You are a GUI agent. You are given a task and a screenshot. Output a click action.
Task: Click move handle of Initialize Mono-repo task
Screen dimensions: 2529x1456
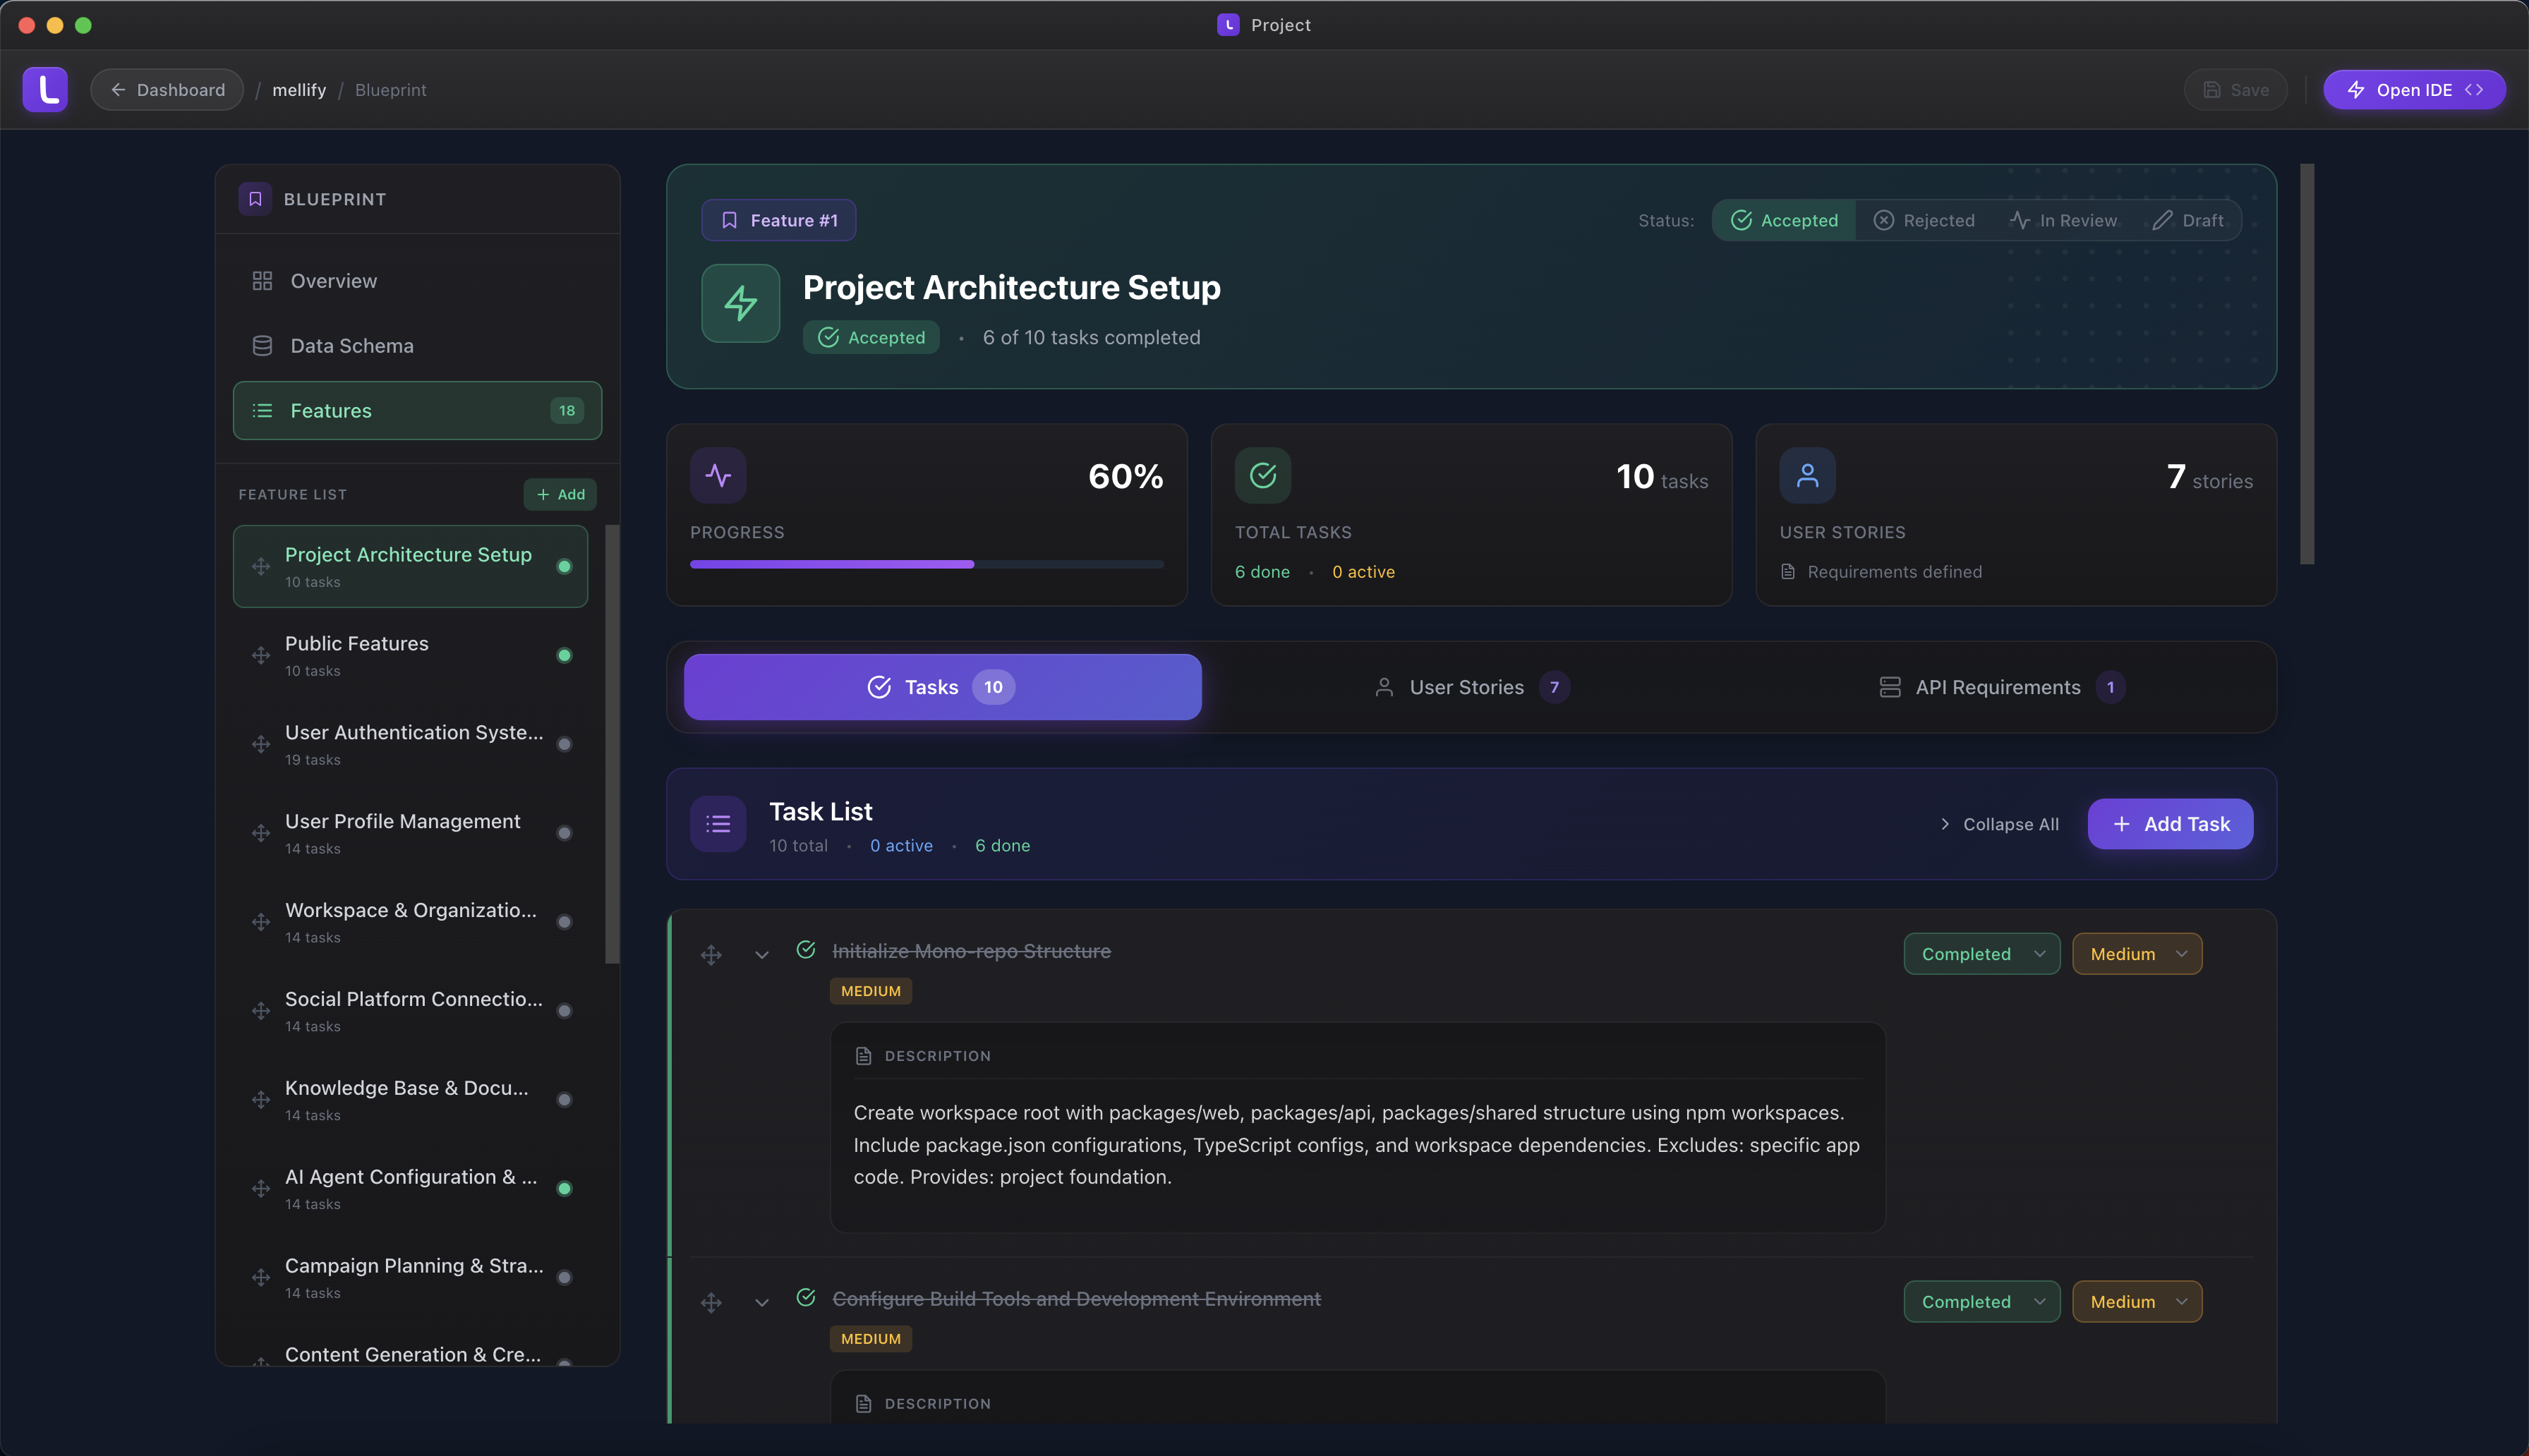711,954
